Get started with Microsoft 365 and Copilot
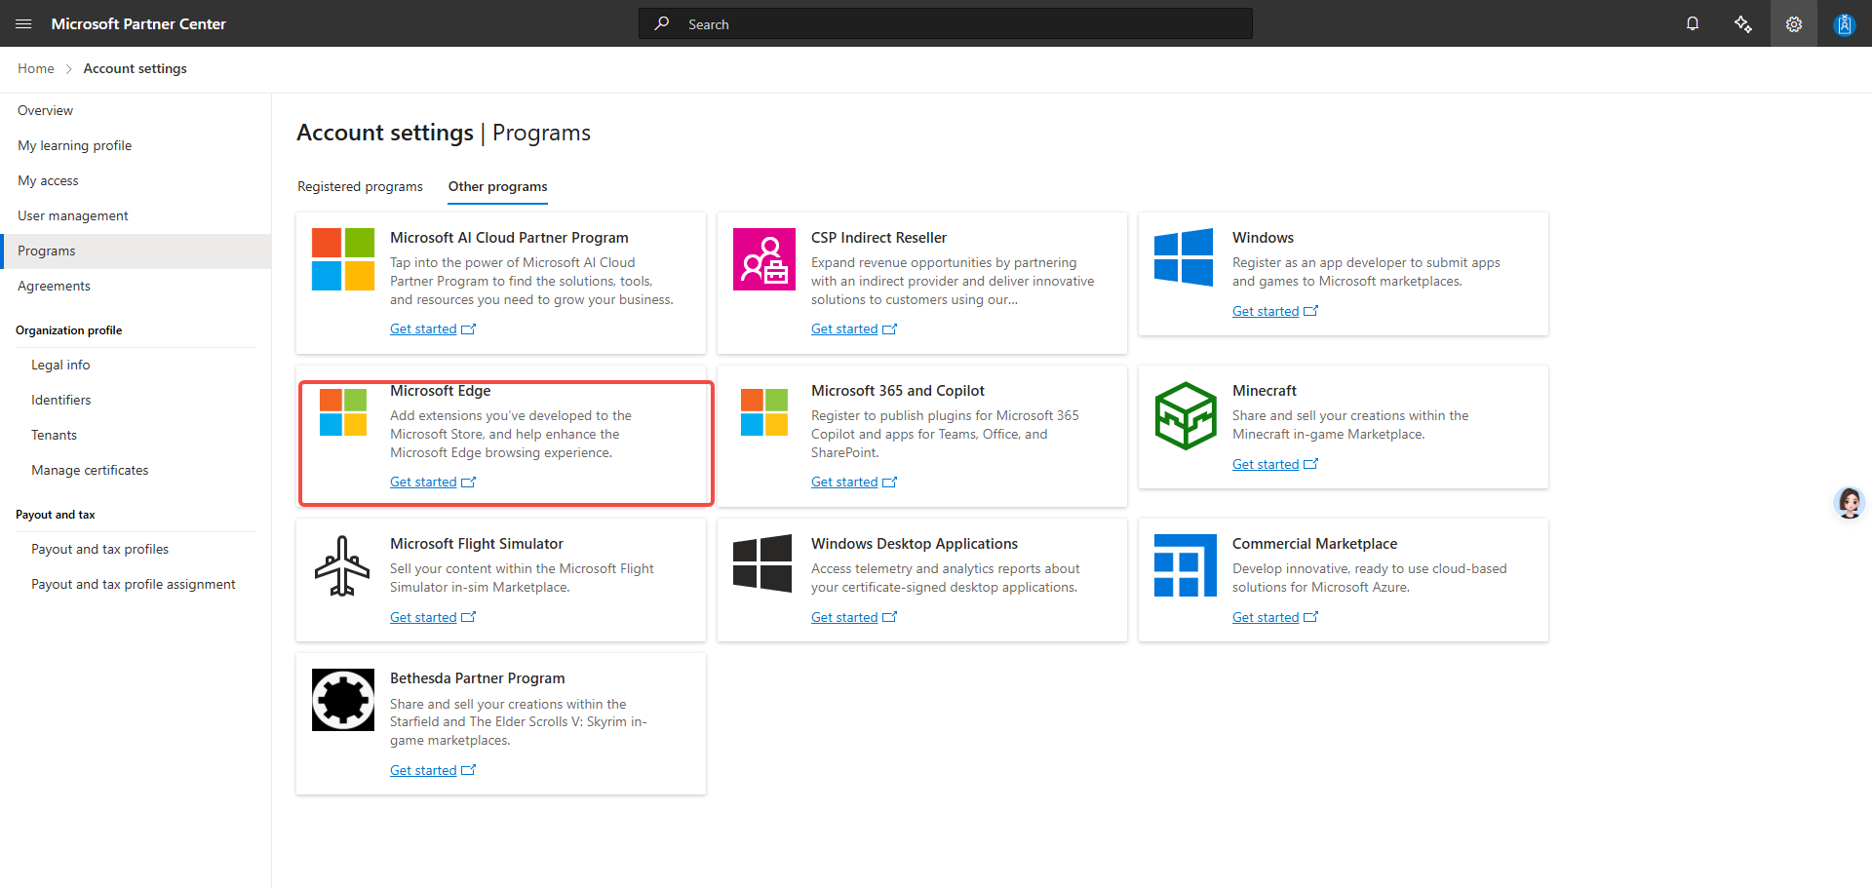 click(844, 483)
